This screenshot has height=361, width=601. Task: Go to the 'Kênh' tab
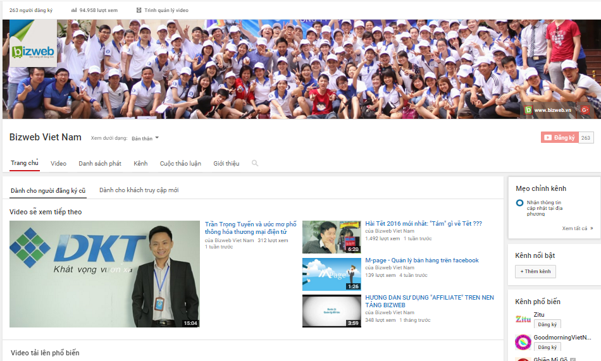[140, 164]
